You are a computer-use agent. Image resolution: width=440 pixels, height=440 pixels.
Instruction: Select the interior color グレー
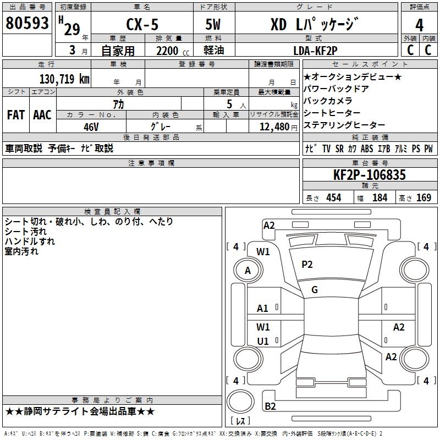161,127
